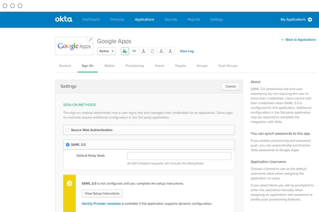Click the 'Application Username' sidebar heading
319x212 pixels.
click(269, 162)
